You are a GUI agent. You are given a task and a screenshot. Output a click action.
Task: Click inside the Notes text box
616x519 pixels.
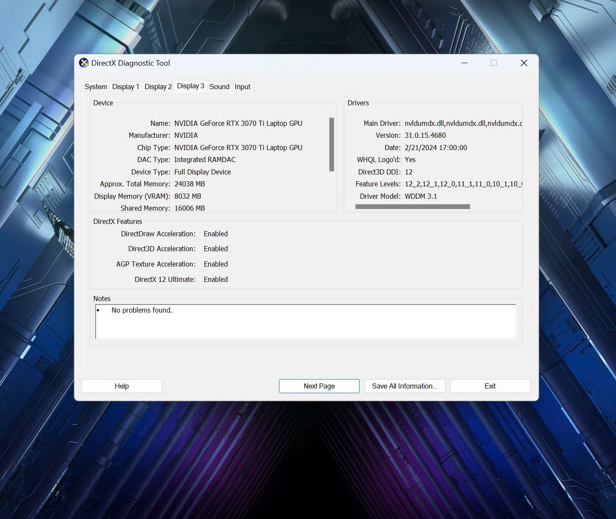coord(305,322)
